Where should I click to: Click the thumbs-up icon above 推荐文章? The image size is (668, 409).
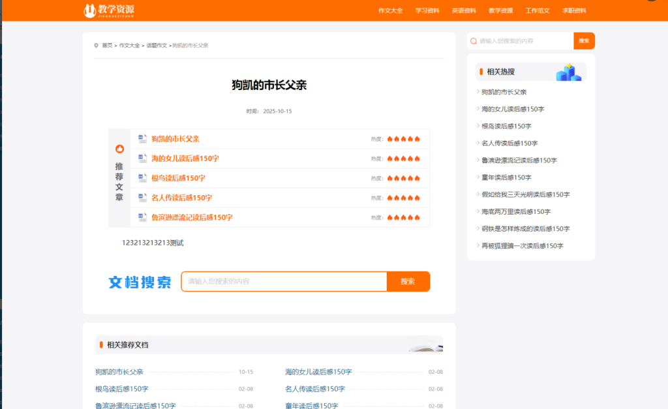click(x=119, y=149)
